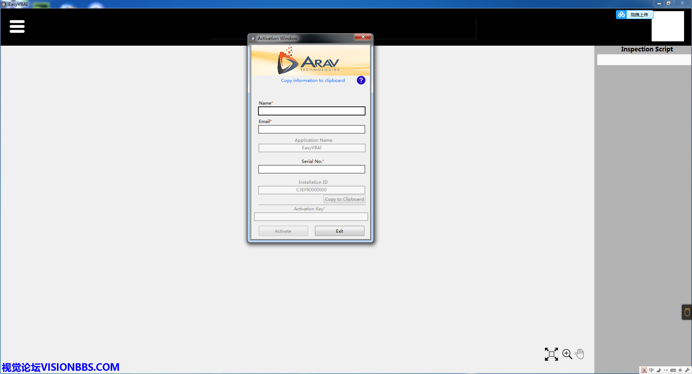This screenshot has width=692, height=374.
Task: Click the Exit button
Action: tap(340, 231)
